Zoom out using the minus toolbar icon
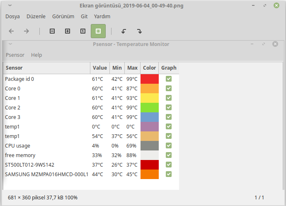Image resolution: width=286 pixels, height=206 pixels. (52, 31)
